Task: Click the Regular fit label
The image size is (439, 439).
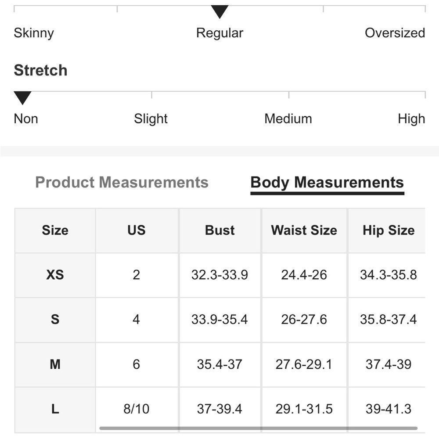Action: coord(219,33)
